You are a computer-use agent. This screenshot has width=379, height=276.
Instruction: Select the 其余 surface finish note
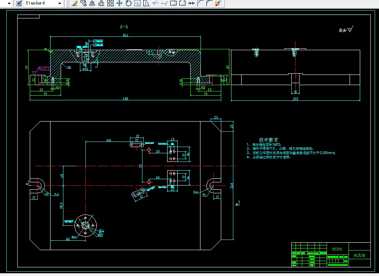[343, 30]
